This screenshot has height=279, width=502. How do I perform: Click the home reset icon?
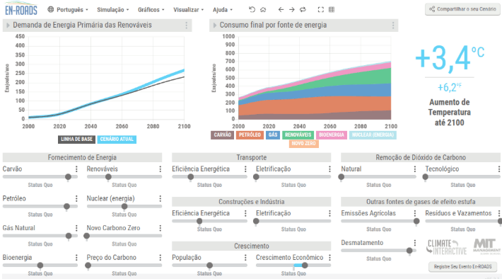[x=263, y=10]
